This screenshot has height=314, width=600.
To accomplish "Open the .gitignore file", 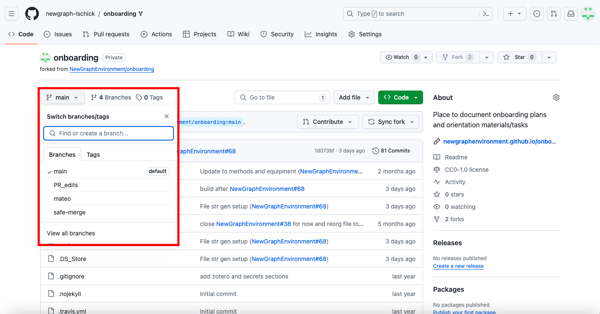I will (x=71, y=276).
